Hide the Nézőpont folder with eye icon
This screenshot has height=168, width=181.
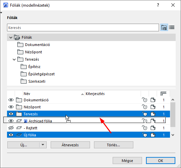(x=11, y=107)
